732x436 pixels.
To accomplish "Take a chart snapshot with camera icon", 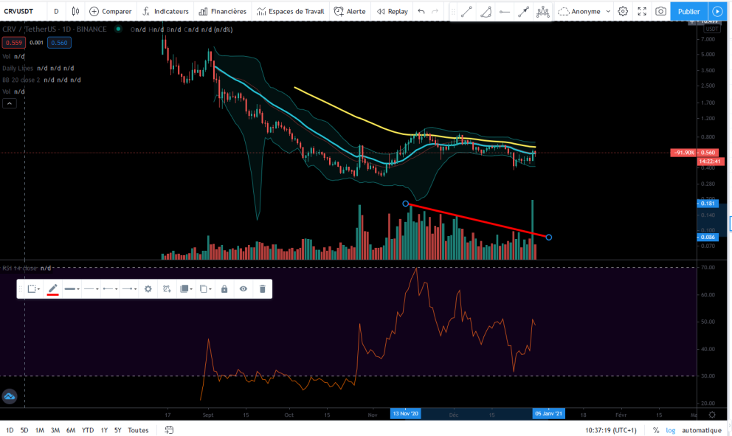I will (660, 11).
